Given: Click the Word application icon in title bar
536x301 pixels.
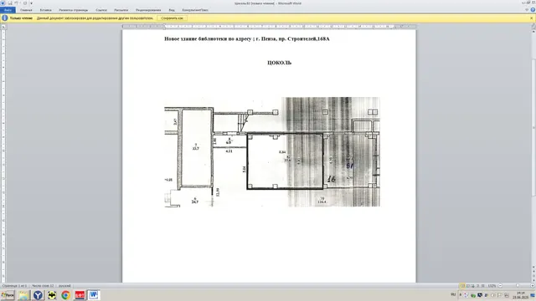Looking at the screenshot, I should (3, 3).
